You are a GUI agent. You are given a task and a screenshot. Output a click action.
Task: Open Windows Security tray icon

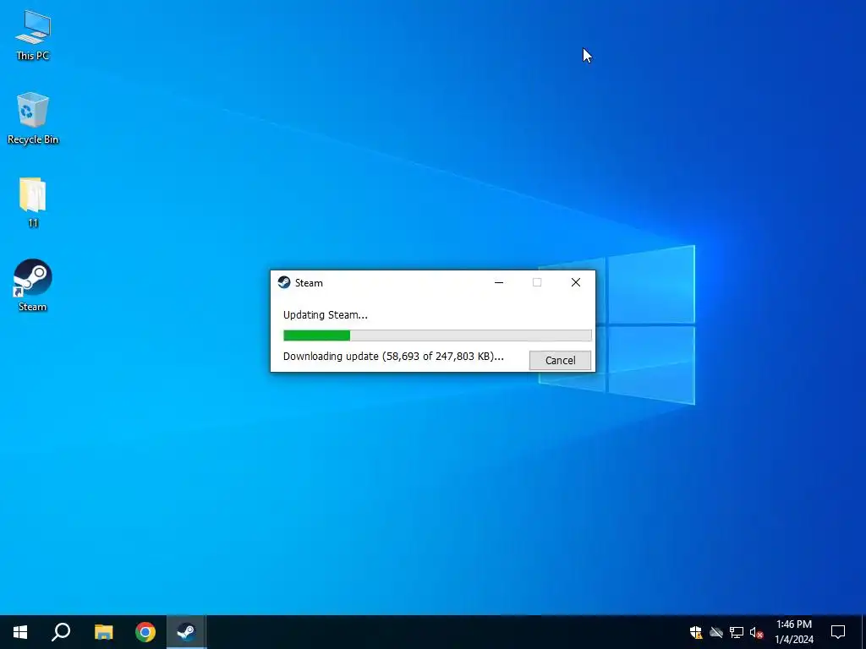696,632
